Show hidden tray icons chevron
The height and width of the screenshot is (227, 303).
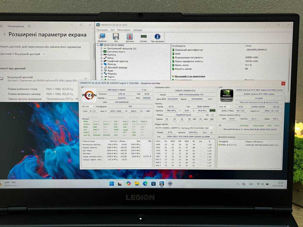pyautogui.click(x=237, y=184)
